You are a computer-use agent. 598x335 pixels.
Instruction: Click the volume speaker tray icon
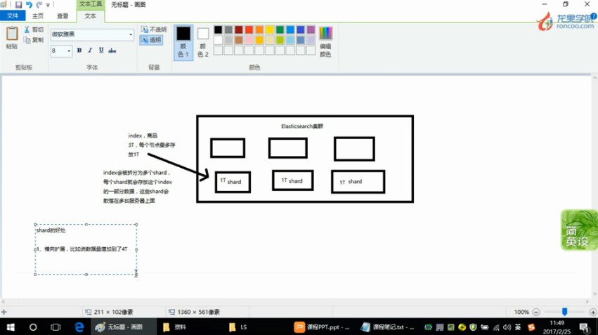[507, 327]
